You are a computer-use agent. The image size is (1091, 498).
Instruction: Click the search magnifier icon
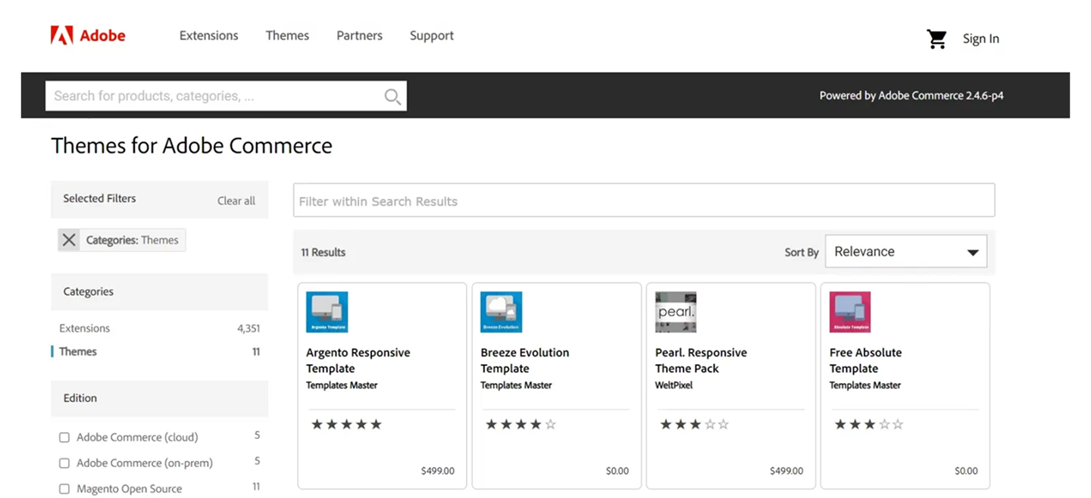(x=392, y=97)
